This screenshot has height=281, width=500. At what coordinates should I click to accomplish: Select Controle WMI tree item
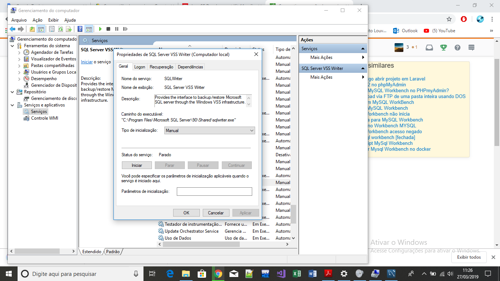click(41, 118)
